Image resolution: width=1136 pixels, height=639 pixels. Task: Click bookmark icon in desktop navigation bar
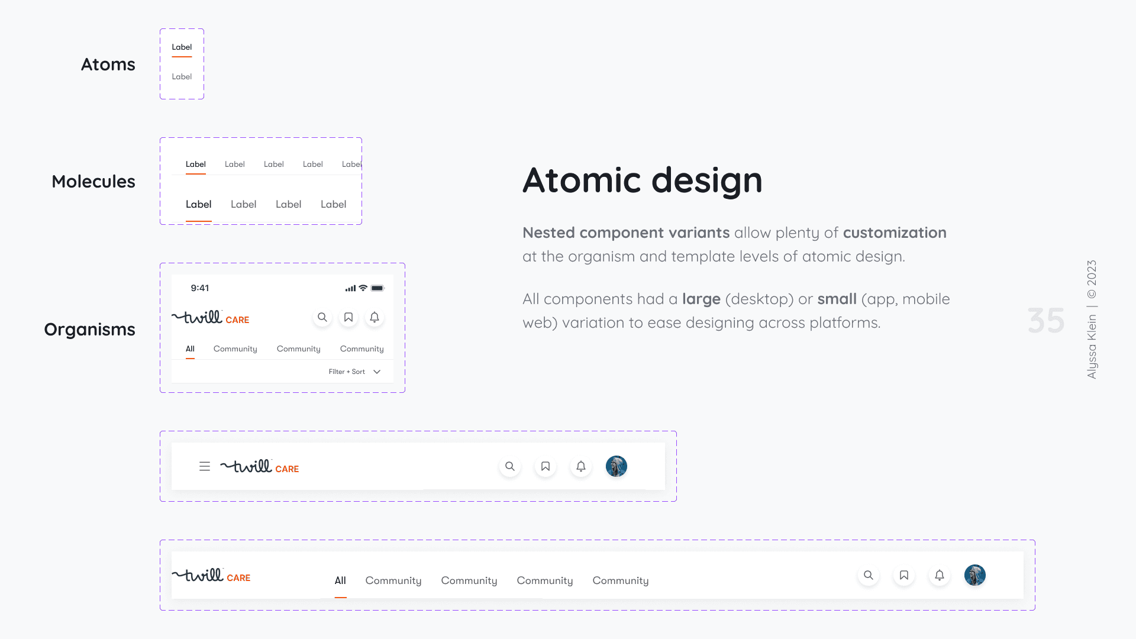point(904,576)
